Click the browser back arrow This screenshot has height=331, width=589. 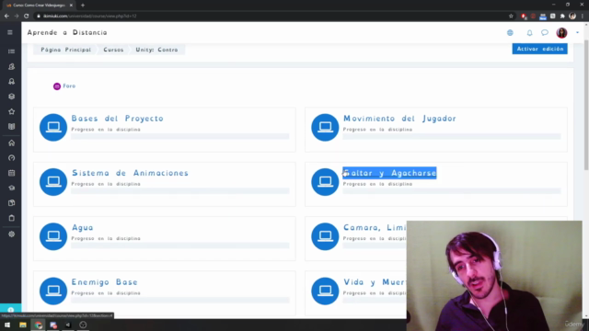[x=6, y=17]
